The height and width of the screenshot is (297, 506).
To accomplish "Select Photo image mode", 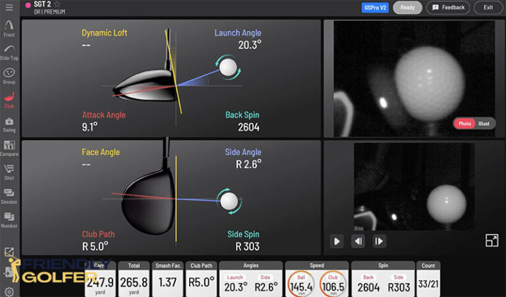I will [x=464, y=124].
